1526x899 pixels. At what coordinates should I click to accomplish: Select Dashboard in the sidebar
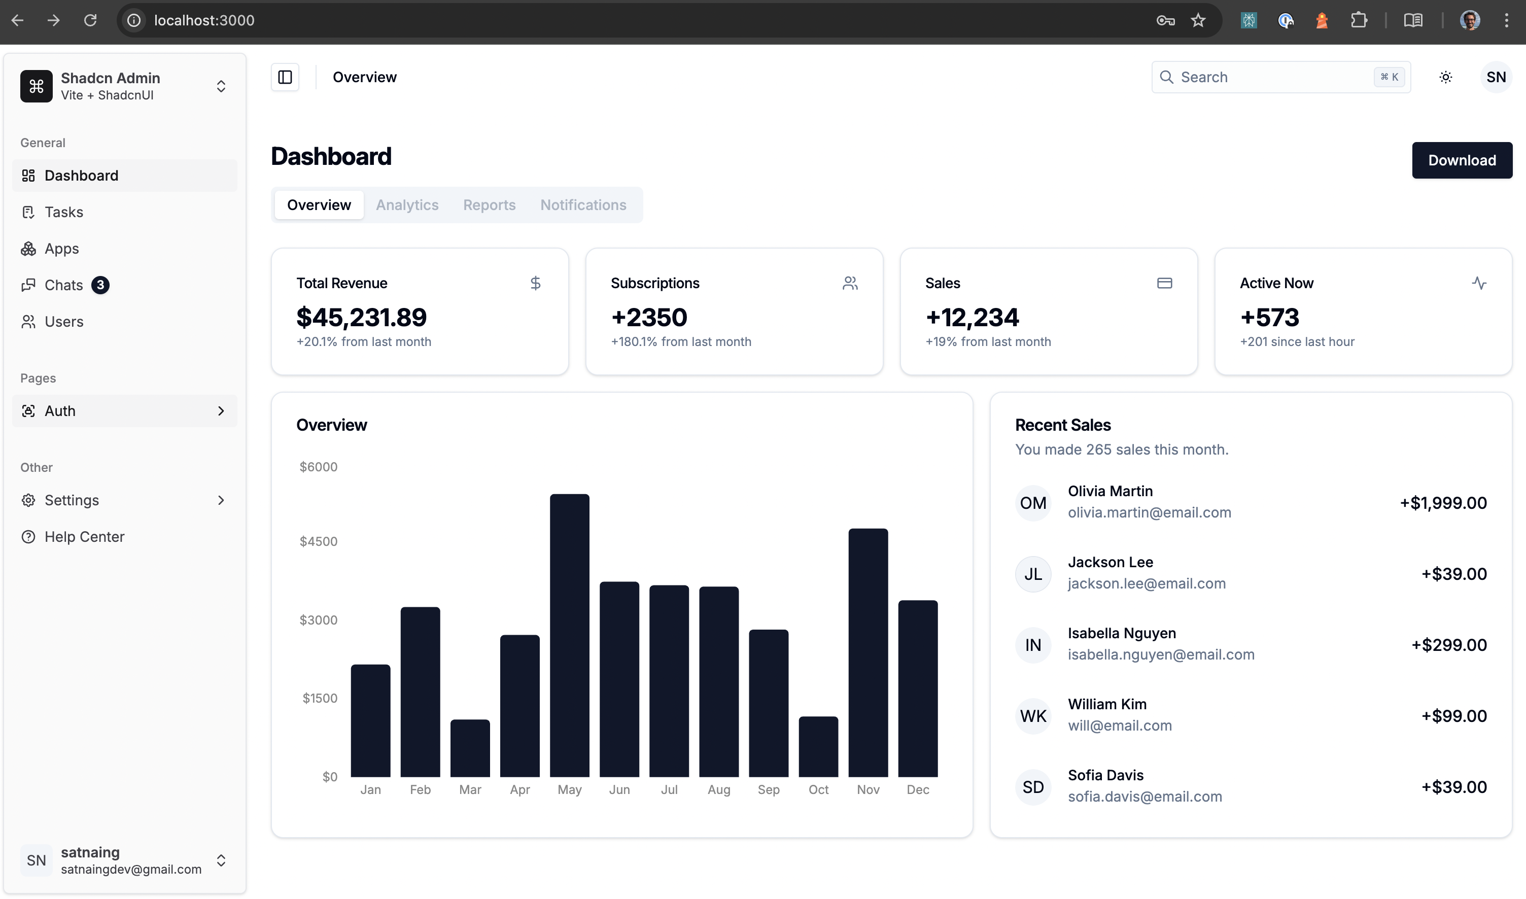81,175
